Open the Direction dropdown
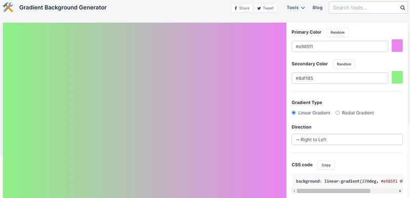The height and width of the screenshot is (198, 410). [347, 140]
